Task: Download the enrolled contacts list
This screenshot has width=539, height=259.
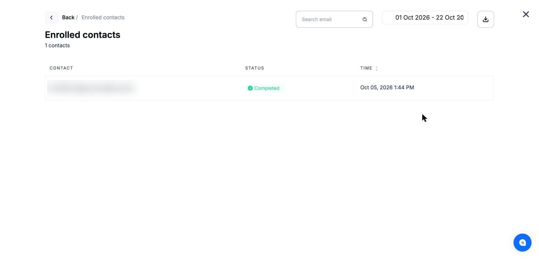Action: point(485,19)
